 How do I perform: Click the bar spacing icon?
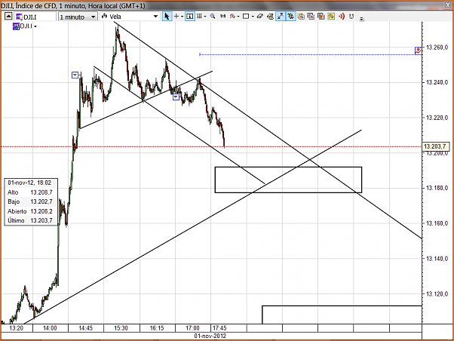(222, 17)
